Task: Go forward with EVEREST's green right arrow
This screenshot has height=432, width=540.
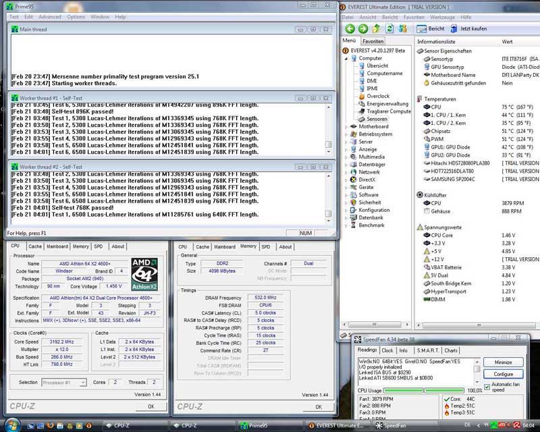Action: 363,28
